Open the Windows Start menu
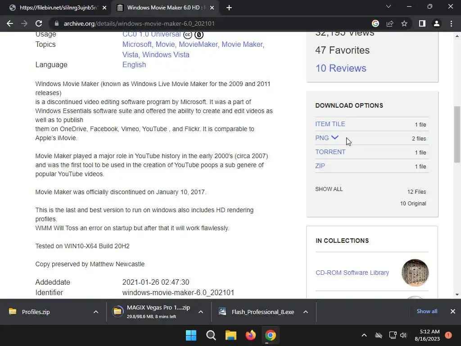The width and height of the screenshot is (461, 346). click(x=191, y=335)
